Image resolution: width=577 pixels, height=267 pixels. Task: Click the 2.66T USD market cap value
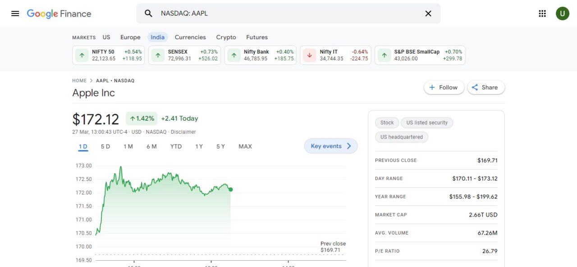pyautogui.click(x=483, y=215)
